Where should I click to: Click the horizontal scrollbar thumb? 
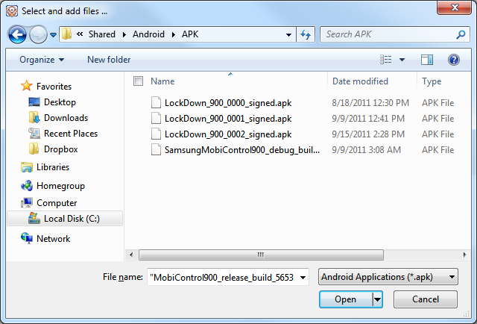click(x=261, y=255)
